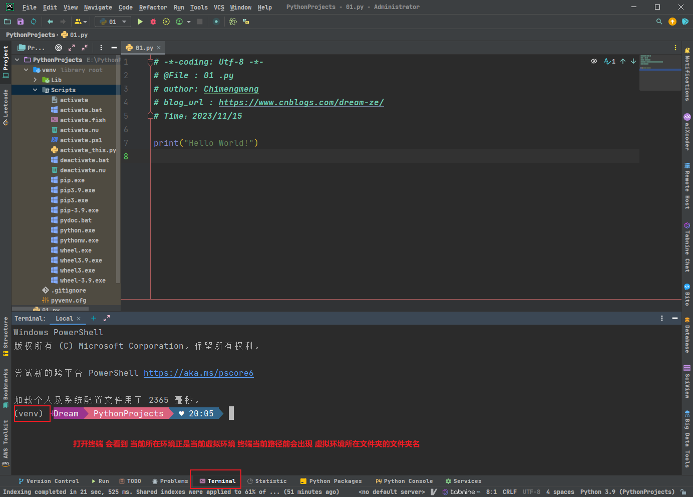The image size is (693, 497).
Task: Toggle the read-only lock icon in the status bar
Action: pyautogui.click(x=683, y=492)
